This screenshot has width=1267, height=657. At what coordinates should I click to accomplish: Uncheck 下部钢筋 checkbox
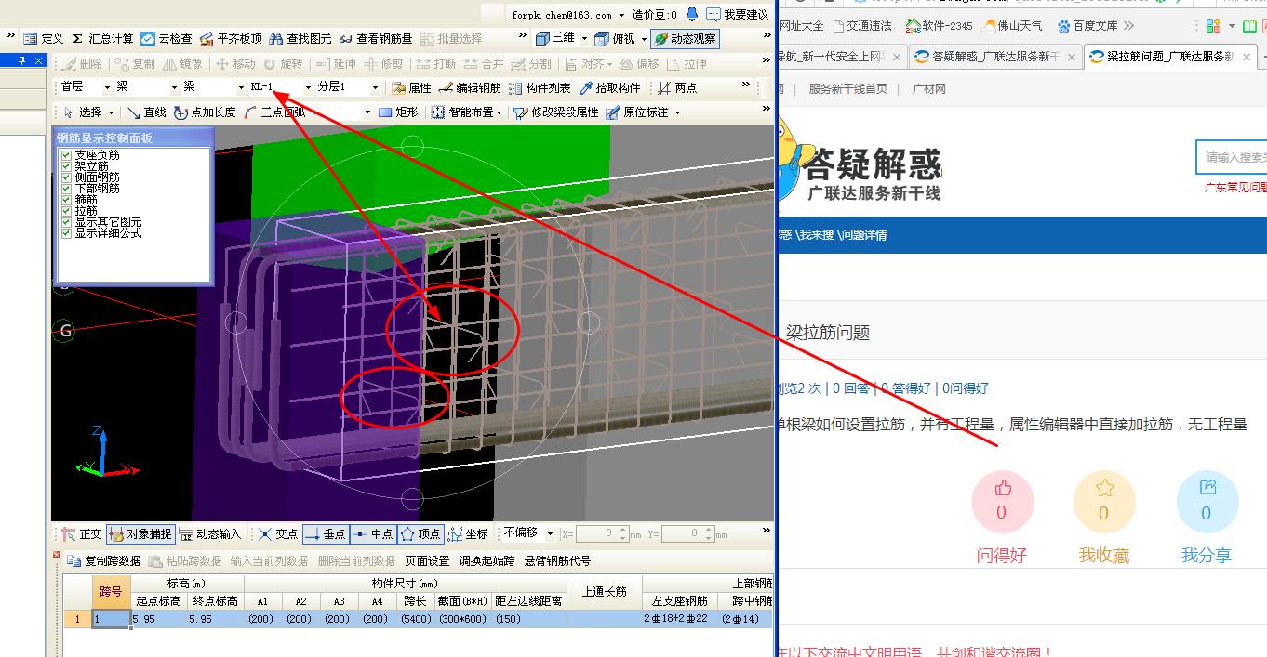(67, 189)
